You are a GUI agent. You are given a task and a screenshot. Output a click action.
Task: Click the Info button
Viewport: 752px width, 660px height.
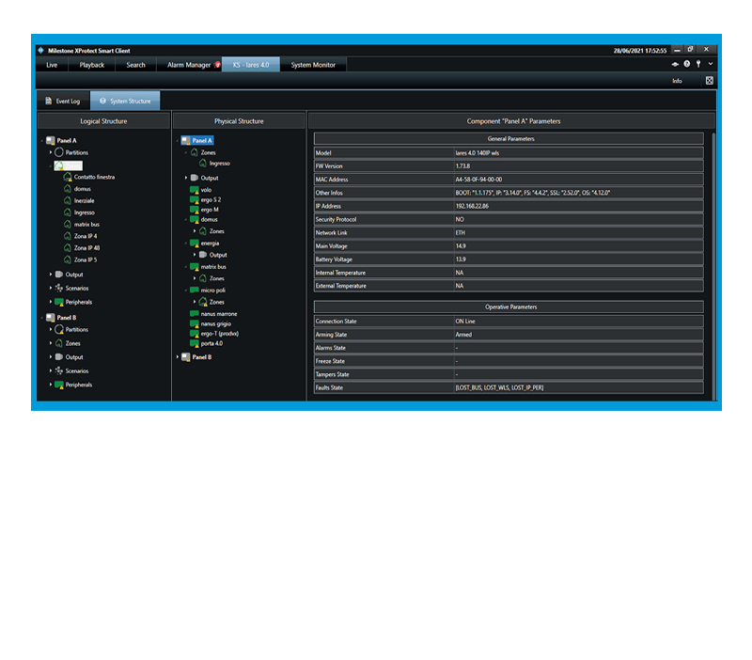click(x=677, y=81)
